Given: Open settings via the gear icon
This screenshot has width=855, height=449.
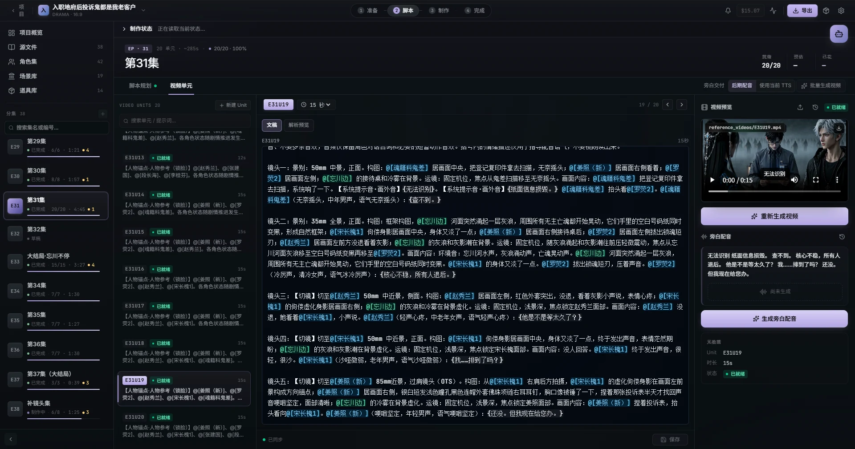Looking at the screenshot, I should (841, 11).
